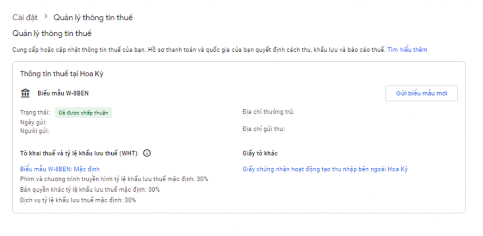The image size is (483, 236).
Task: Open the Biểu mẫu W-8BEN: Mặc định link
Action: (x=60, y=169)
